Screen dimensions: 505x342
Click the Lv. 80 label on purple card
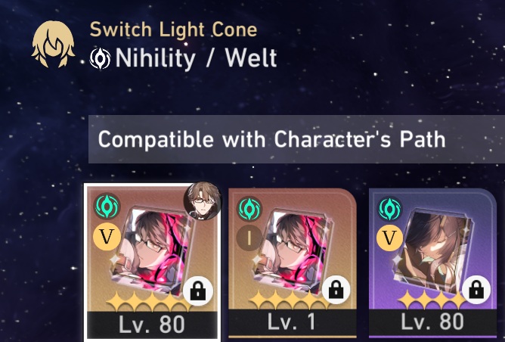click(x=432, y=322)
